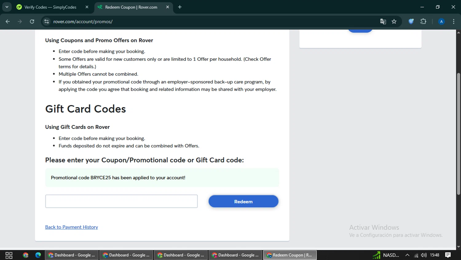Open the NASD stock widget in the taskbar
Screen dimensions: 461x260
tap(386, 255)
